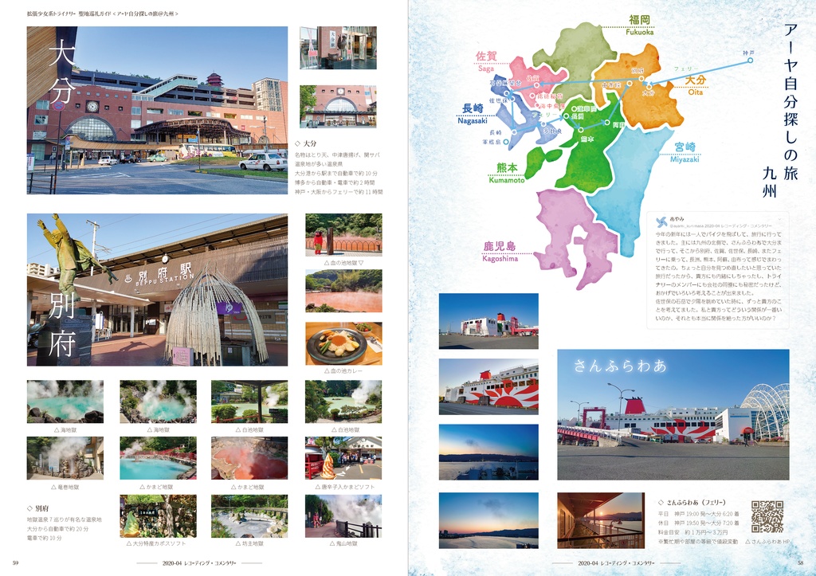Click the line '温泉地が多い温泉県'

coord(320,164)
